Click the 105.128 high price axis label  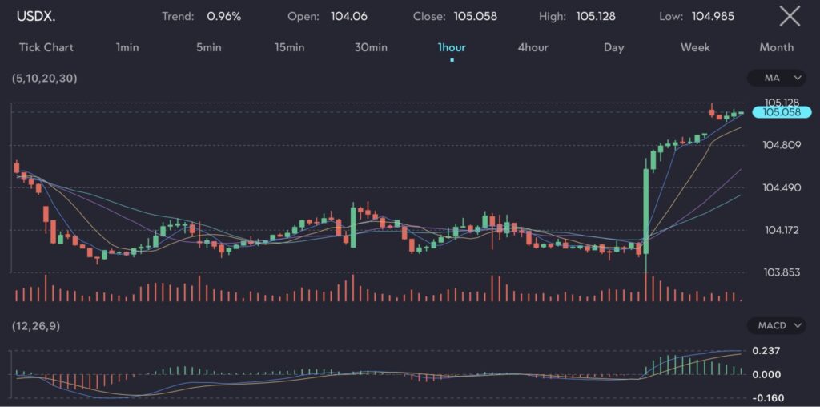pos(782,102)
